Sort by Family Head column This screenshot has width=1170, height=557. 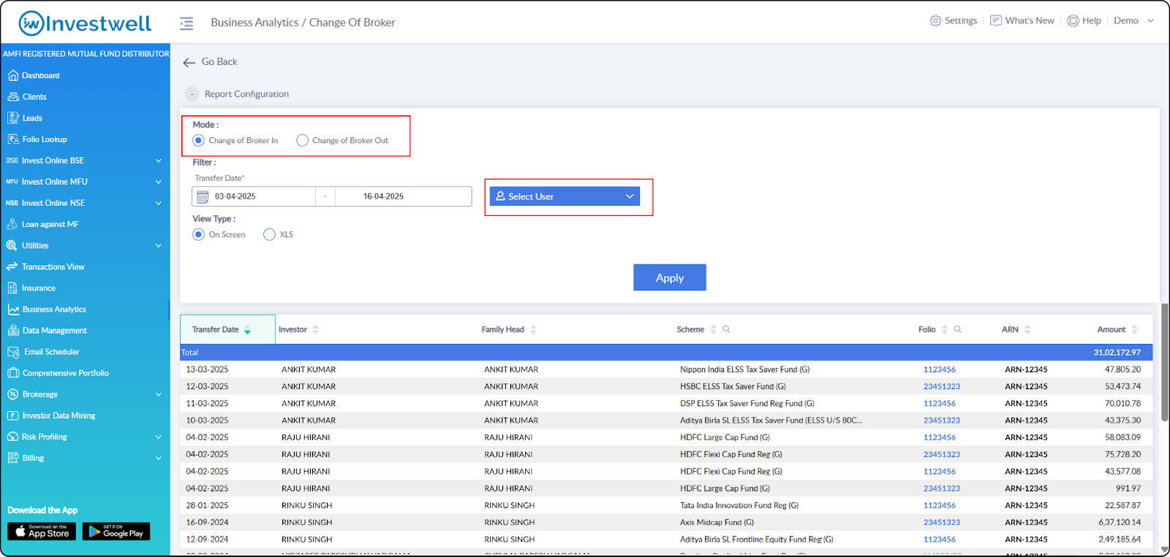pos(533,330)
